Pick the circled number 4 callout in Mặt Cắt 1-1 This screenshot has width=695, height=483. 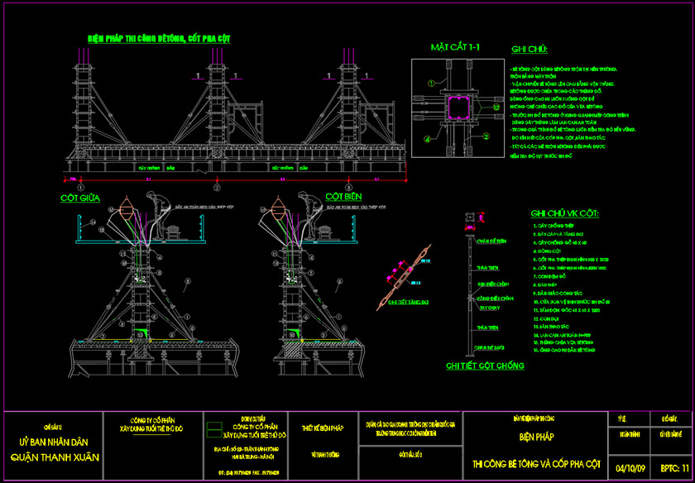(429, 140)
